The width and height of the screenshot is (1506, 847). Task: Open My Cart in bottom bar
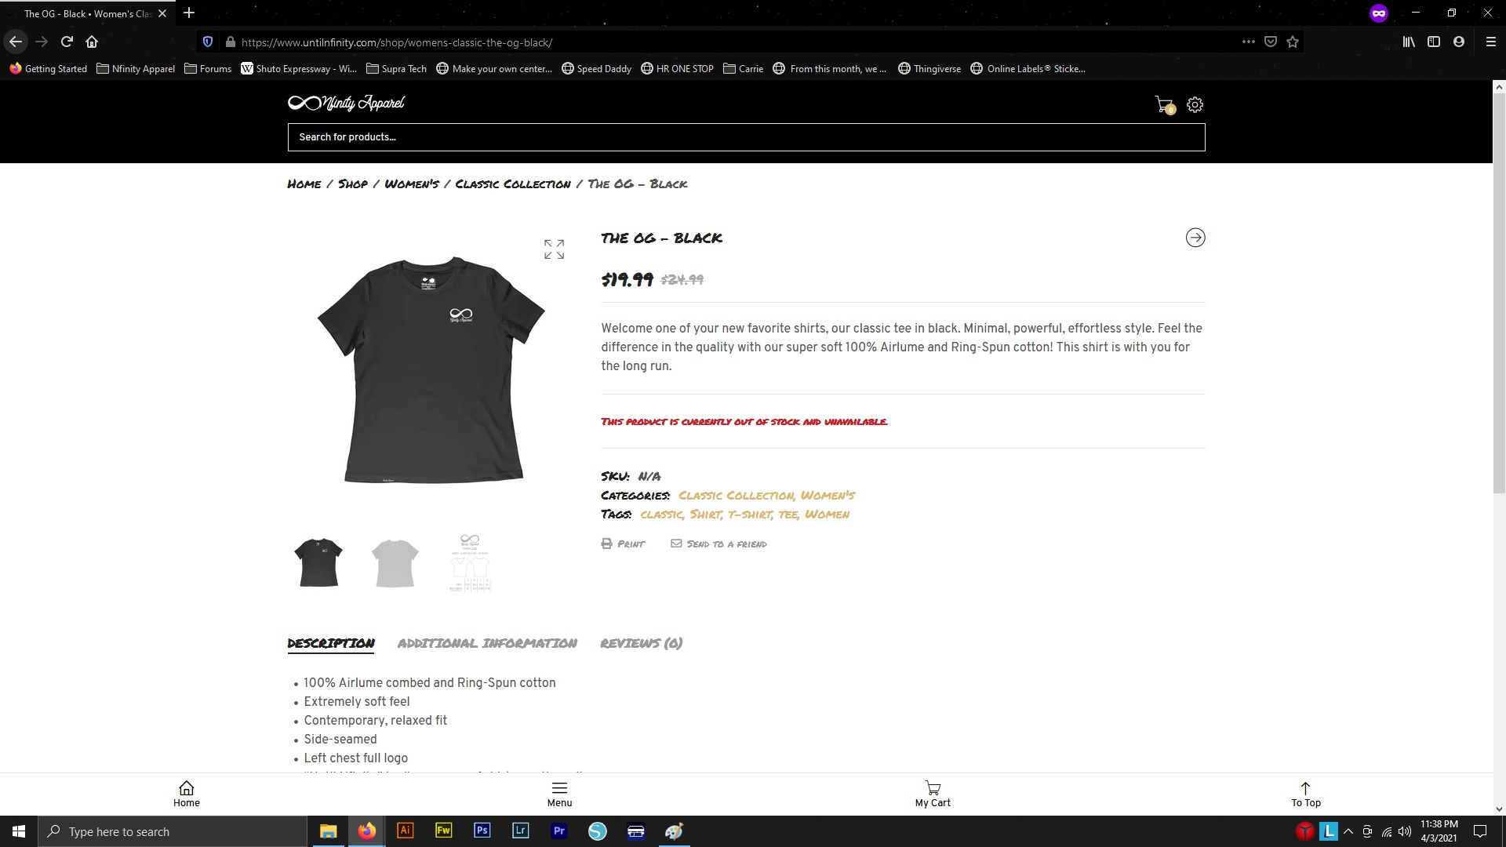[933, 794]
